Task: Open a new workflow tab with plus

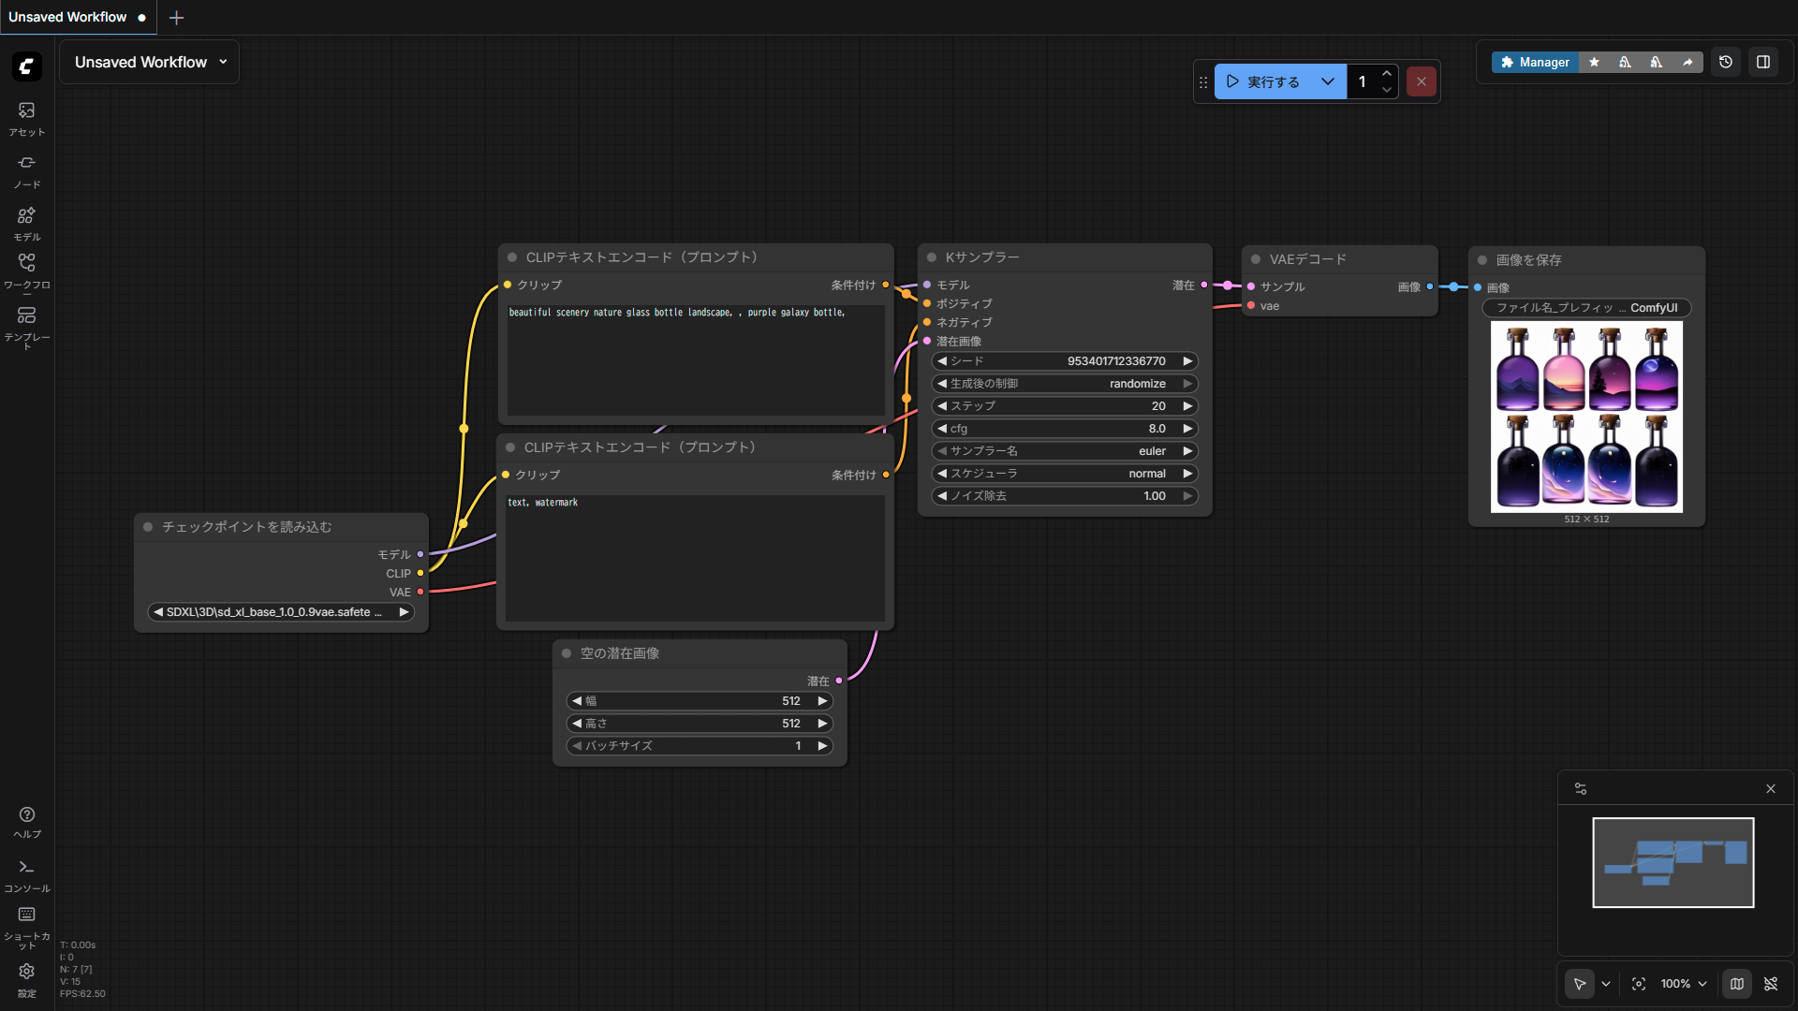Action: click(176, 17)
